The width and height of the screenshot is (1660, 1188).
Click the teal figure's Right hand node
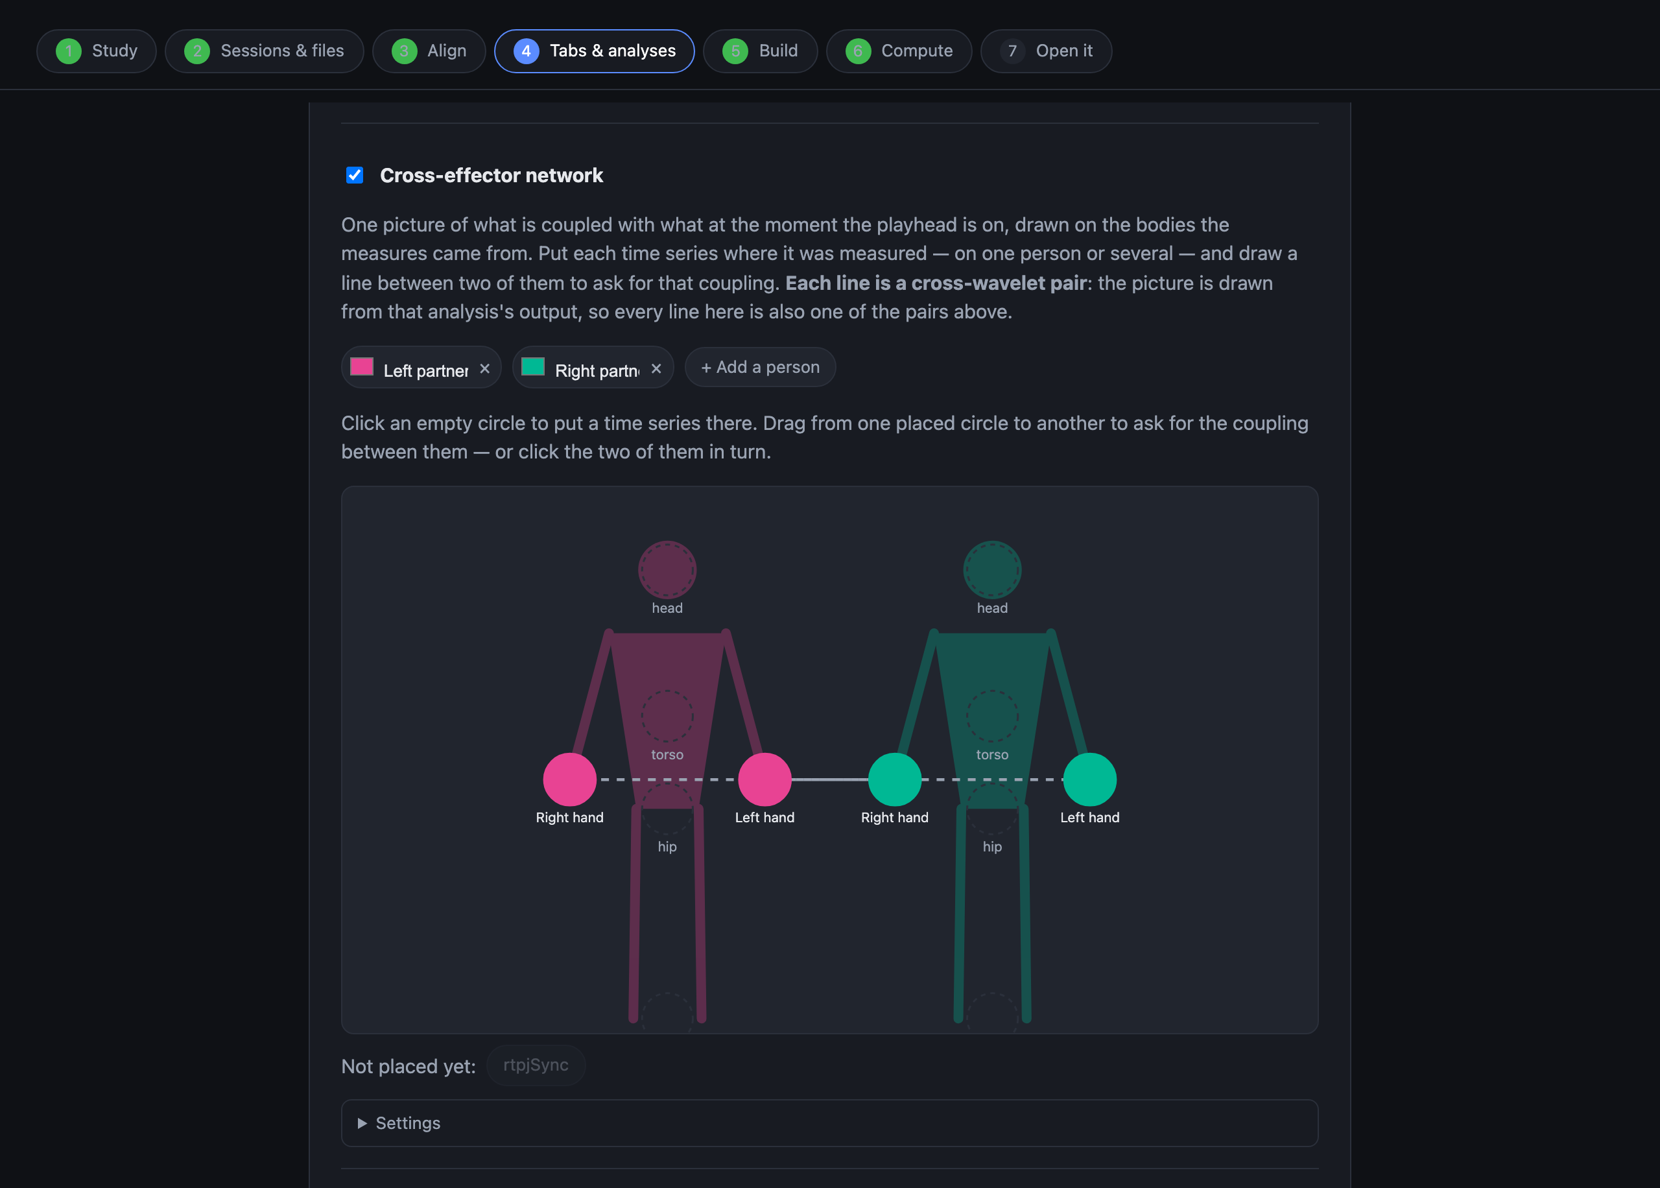[895, 780]
